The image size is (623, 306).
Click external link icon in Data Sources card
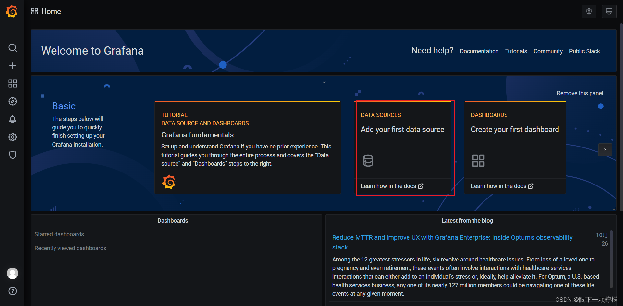pyautogui.click(x=421, y=186)
